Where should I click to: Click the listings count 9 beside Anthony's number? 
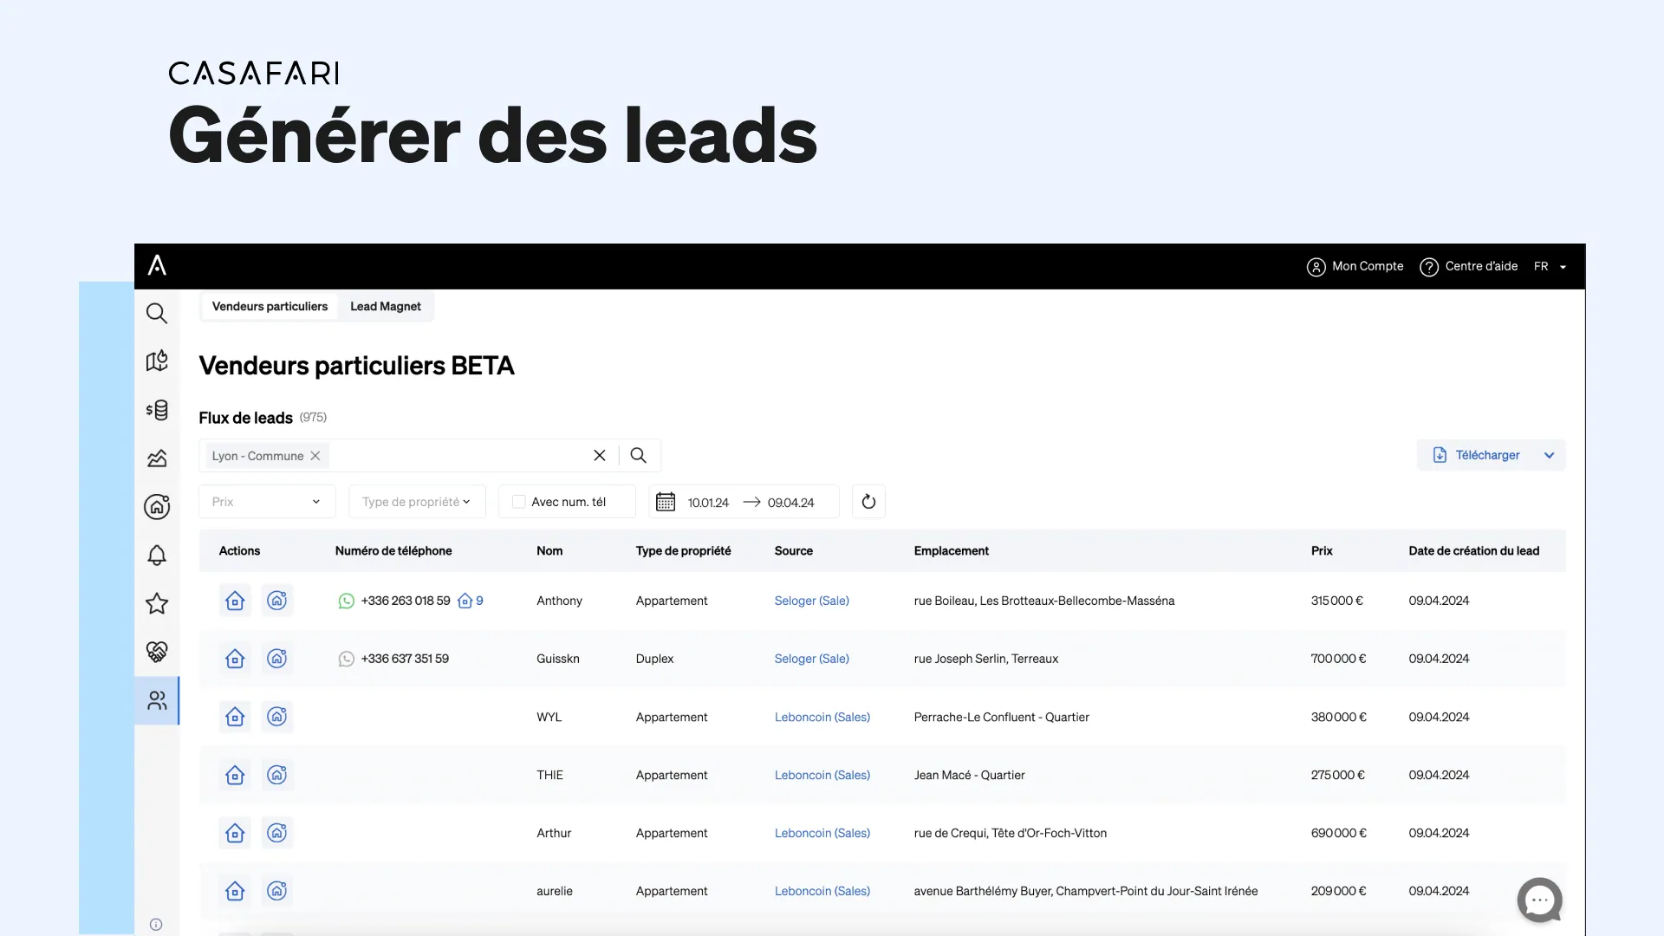pos(471,601)
